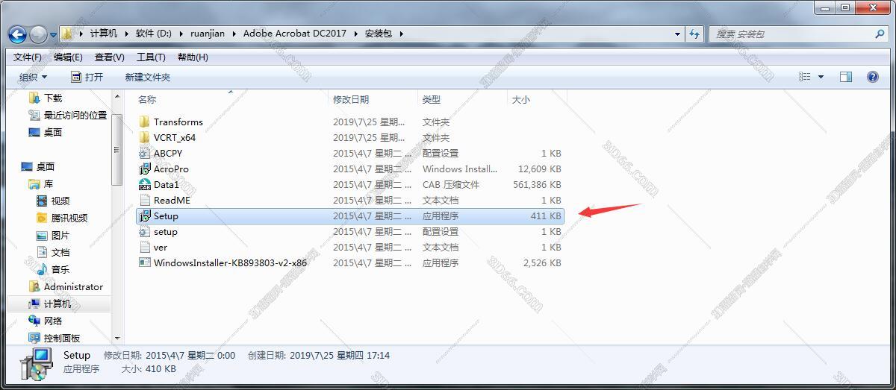Viewport: 896px width, 390px height.
Task: Open the 查看(V) menu
Action: [x=110, y=57]
